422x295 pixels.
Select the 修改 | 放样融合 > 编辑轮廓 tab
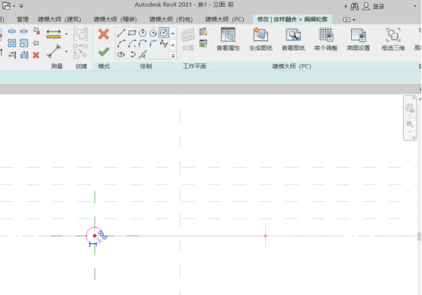(x=293, y=19)
